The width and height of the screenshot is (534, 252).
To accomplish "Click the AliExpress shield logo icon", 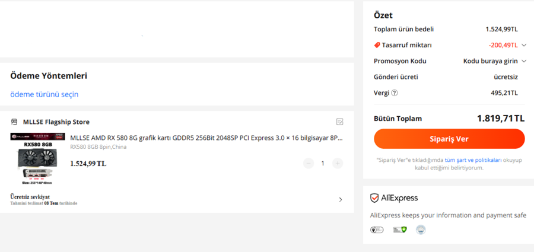I will pyautogui.click(x=374, y=198).
